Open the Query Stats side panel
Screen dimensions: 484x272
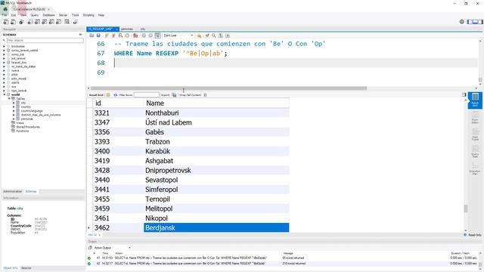(x=475, y=151)
